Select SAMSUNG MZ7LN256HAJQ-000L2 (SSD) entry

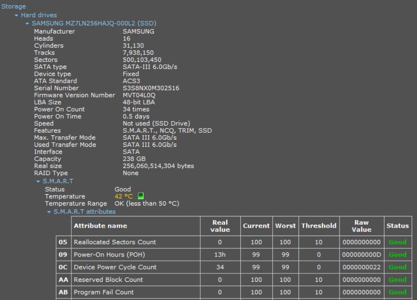pos(94,24)
